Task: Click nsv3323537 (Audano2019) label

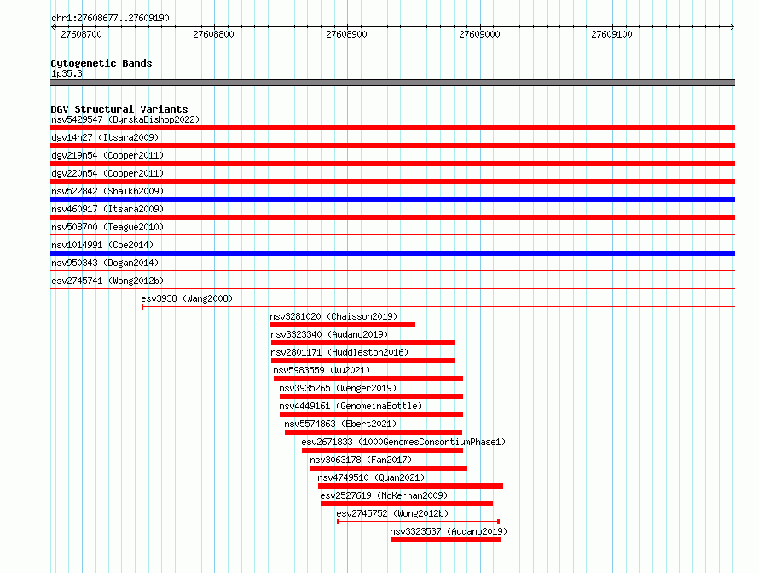Action: tap(449, 531)
